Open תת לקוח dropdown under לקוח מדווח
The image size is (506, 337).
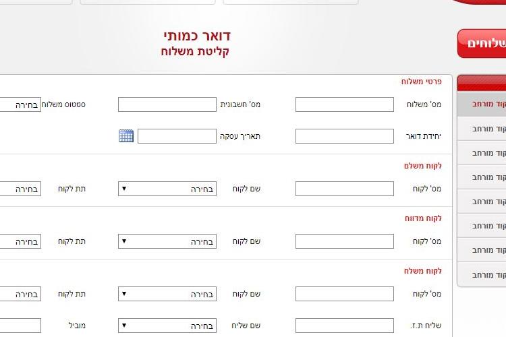point(20,241)
